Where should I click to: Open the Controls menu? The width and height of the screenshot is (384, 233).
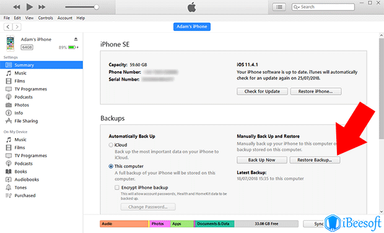point(46,18)
